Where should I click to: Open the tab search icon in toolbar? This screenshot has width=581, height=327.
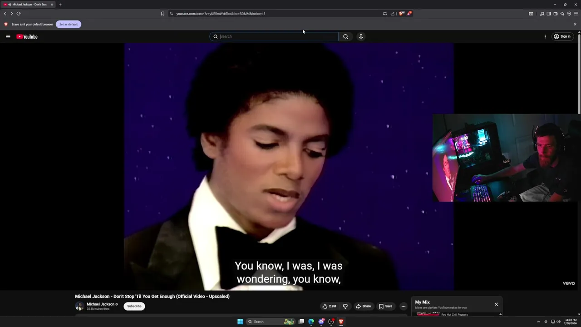tap(531, 14)
